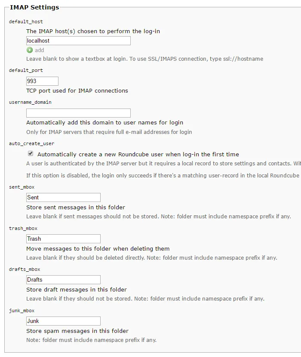Viewport: 301px width, 357px height.
Task: Click the empty username_domain text box
Action: click(x=78, y=113)
